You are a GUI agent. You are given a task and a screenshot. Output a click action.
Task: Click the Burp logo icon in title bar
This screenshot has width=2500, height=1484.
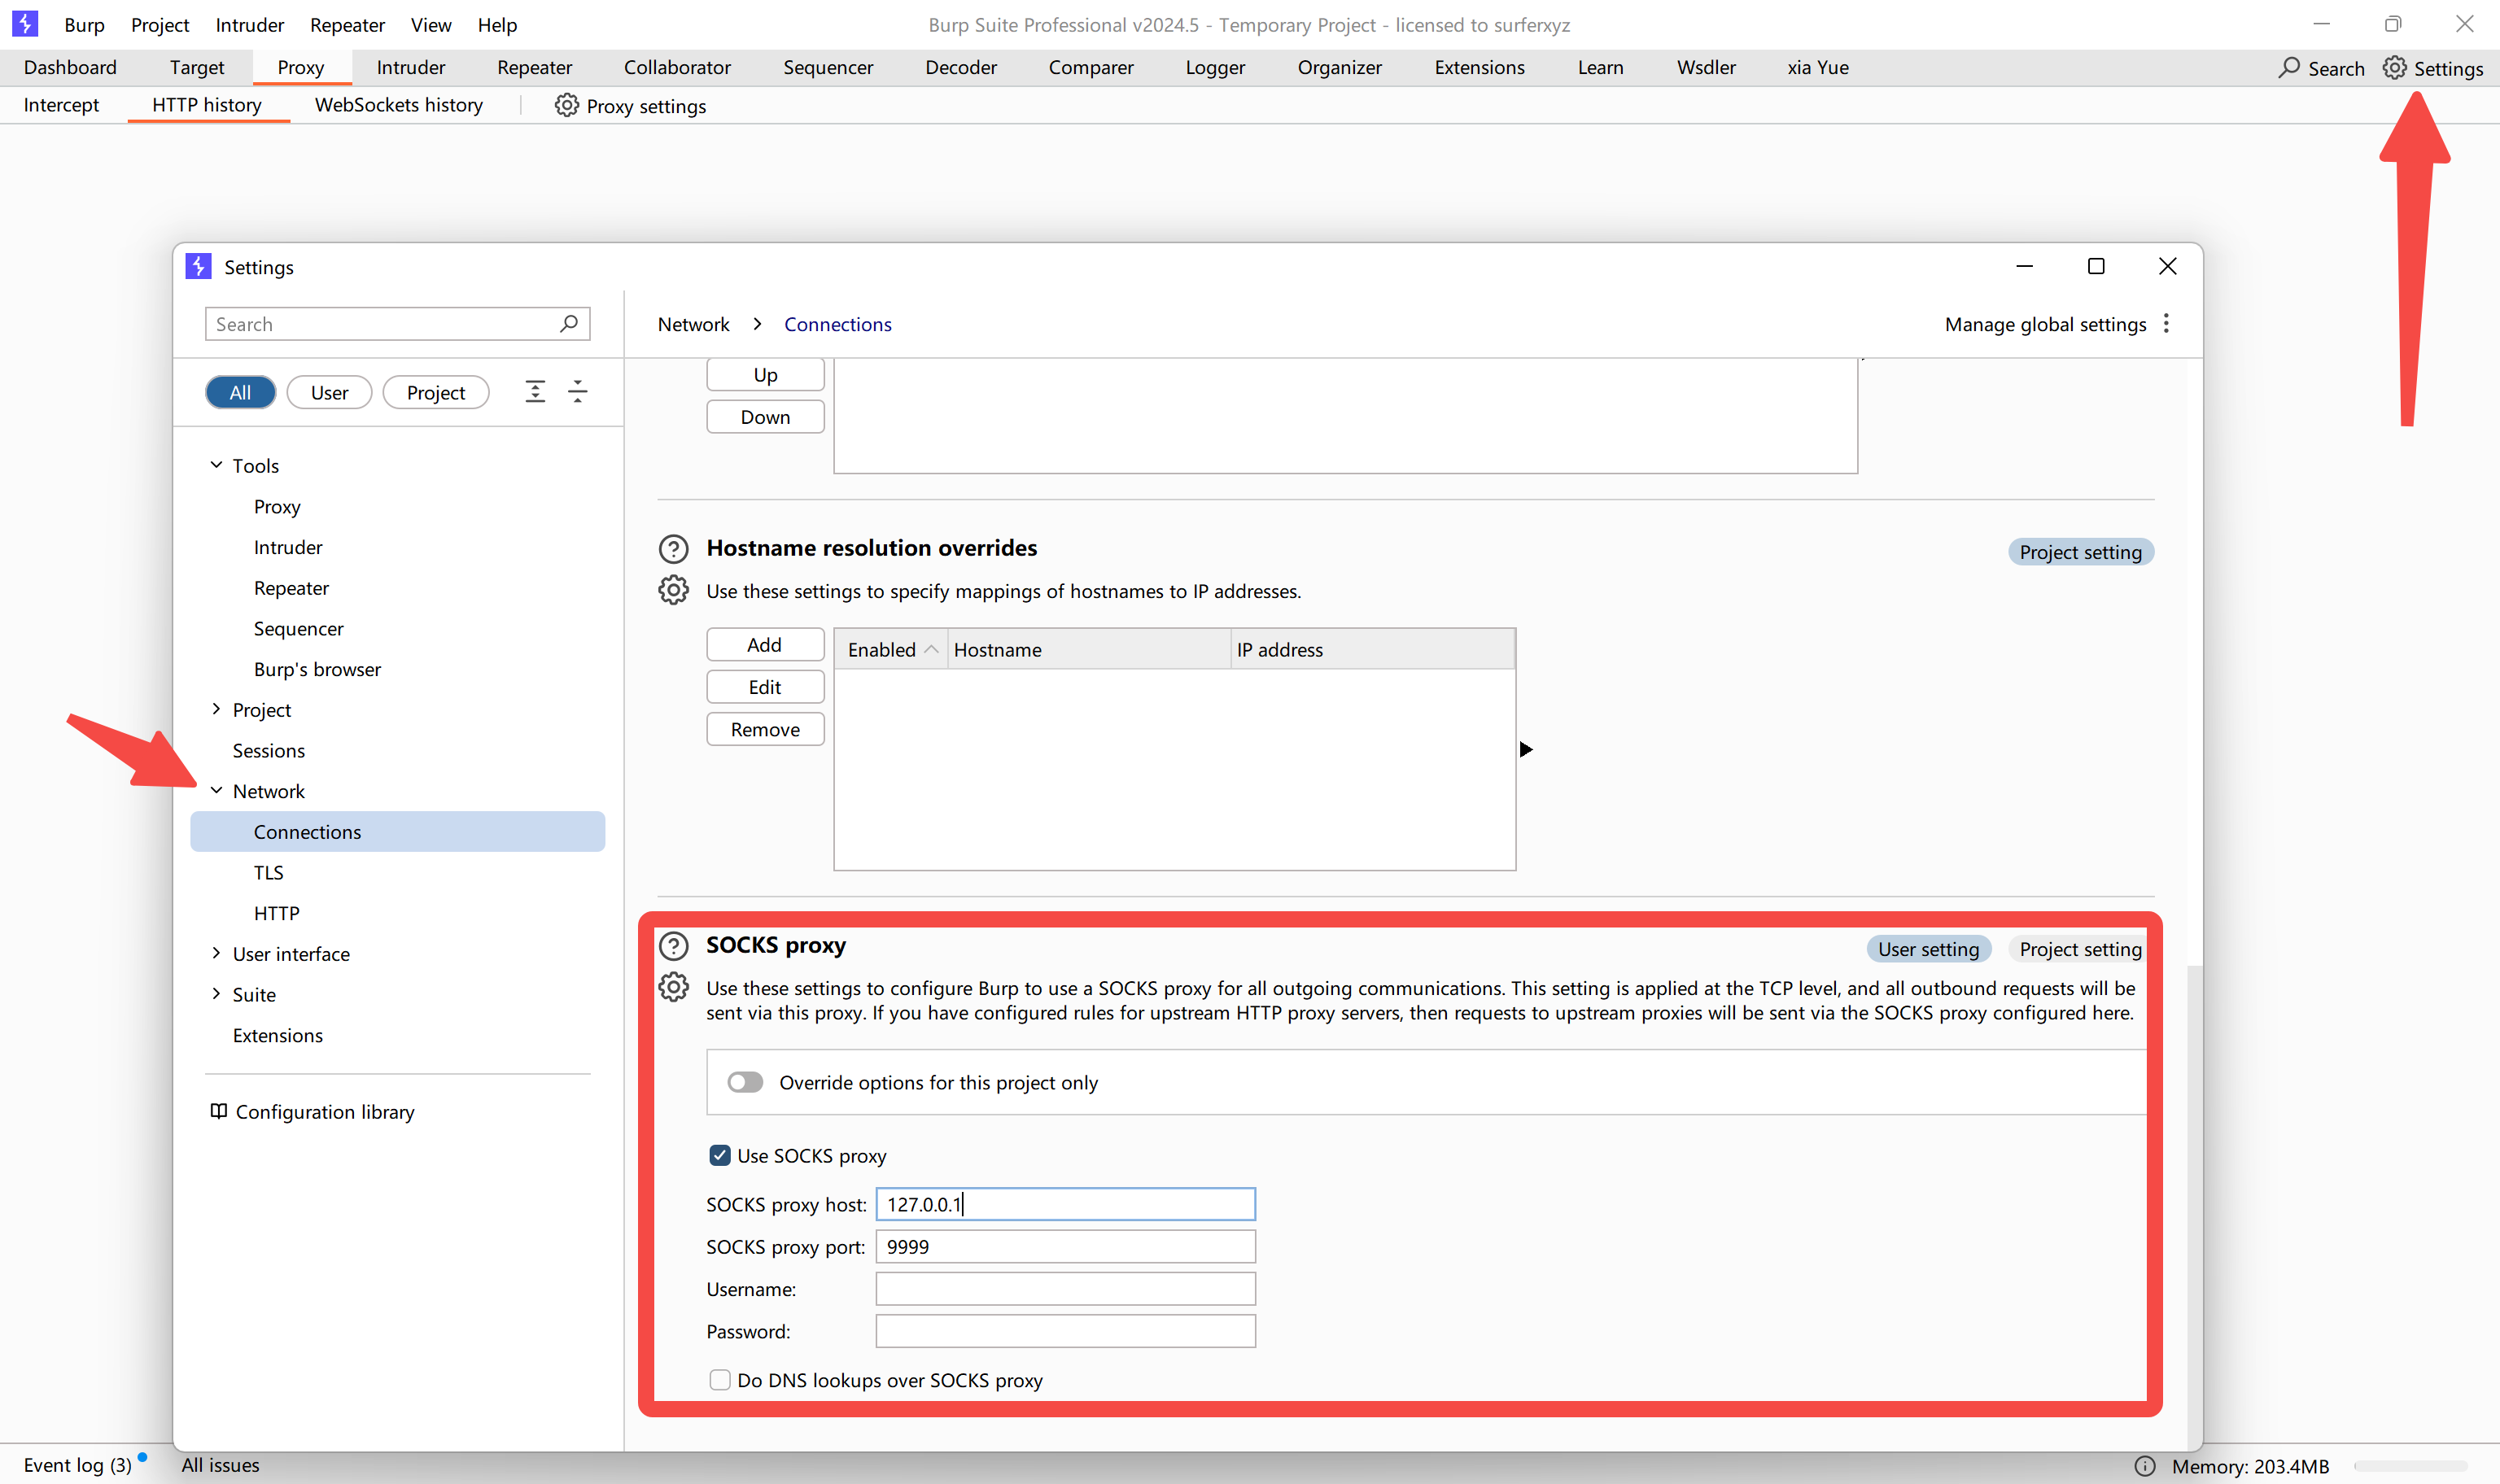[25, 24]
